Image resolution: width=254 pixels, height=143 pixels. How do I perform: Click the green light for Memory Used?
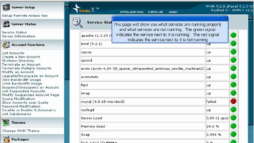[233, 126]
